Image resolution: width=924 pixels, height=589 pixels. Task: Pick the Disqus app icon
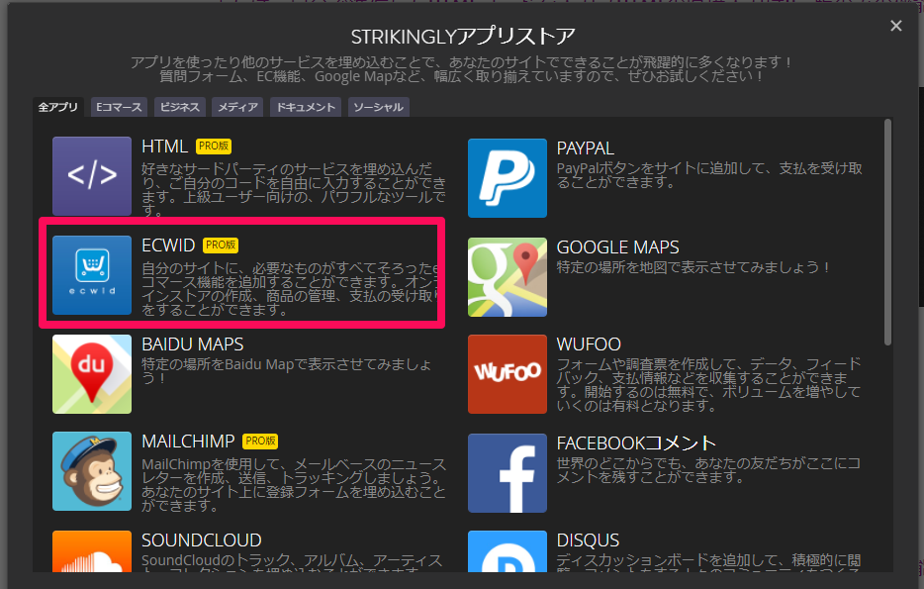[x=508, y=551]
